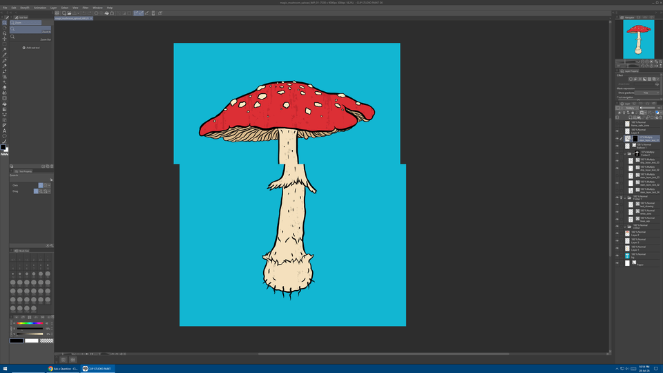663x373 pixels.
Task: Collapse the Folder 1 layer group
Action: 625,198
